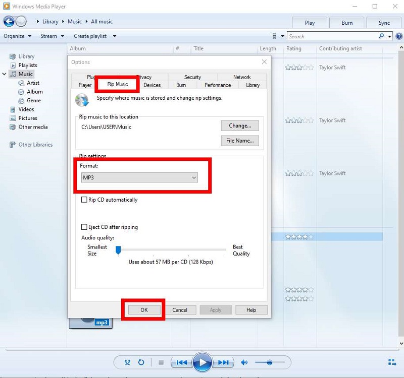
Task: Switch to the Devices tab
Action: coord(152,85)
